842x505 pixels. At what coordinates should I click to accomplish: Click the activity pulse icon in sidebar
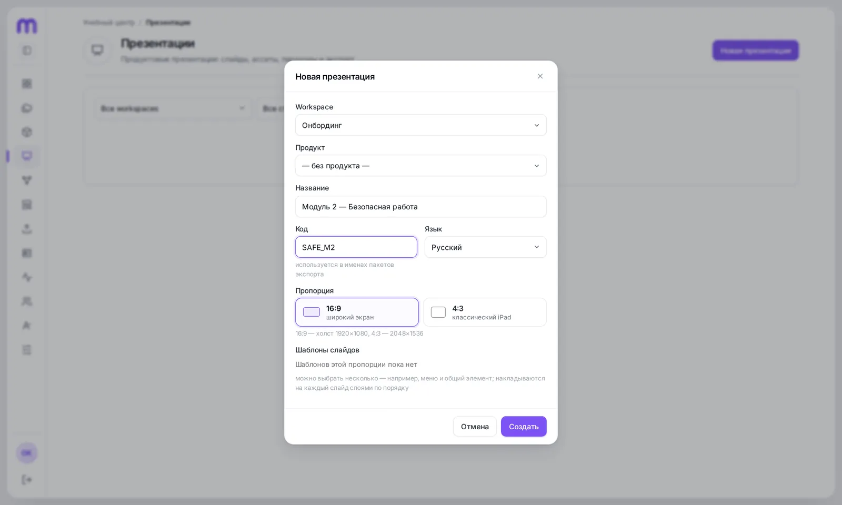click(27, 277)
